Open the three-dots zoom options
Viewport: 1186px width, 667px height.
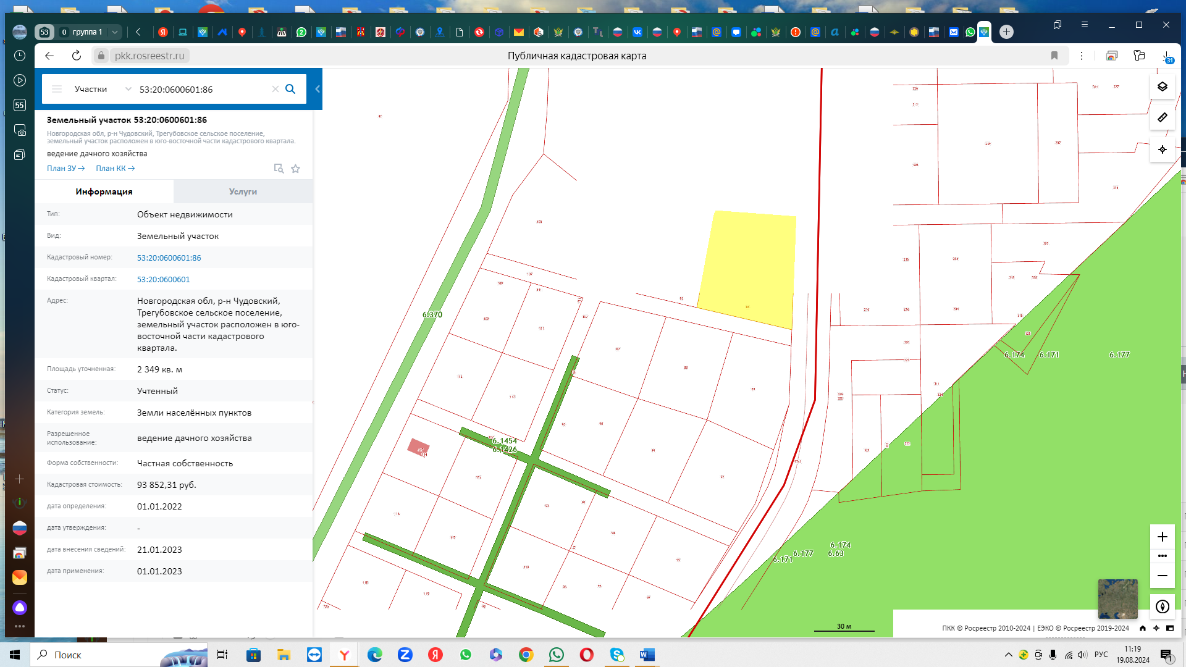[x=1162, y=556]
